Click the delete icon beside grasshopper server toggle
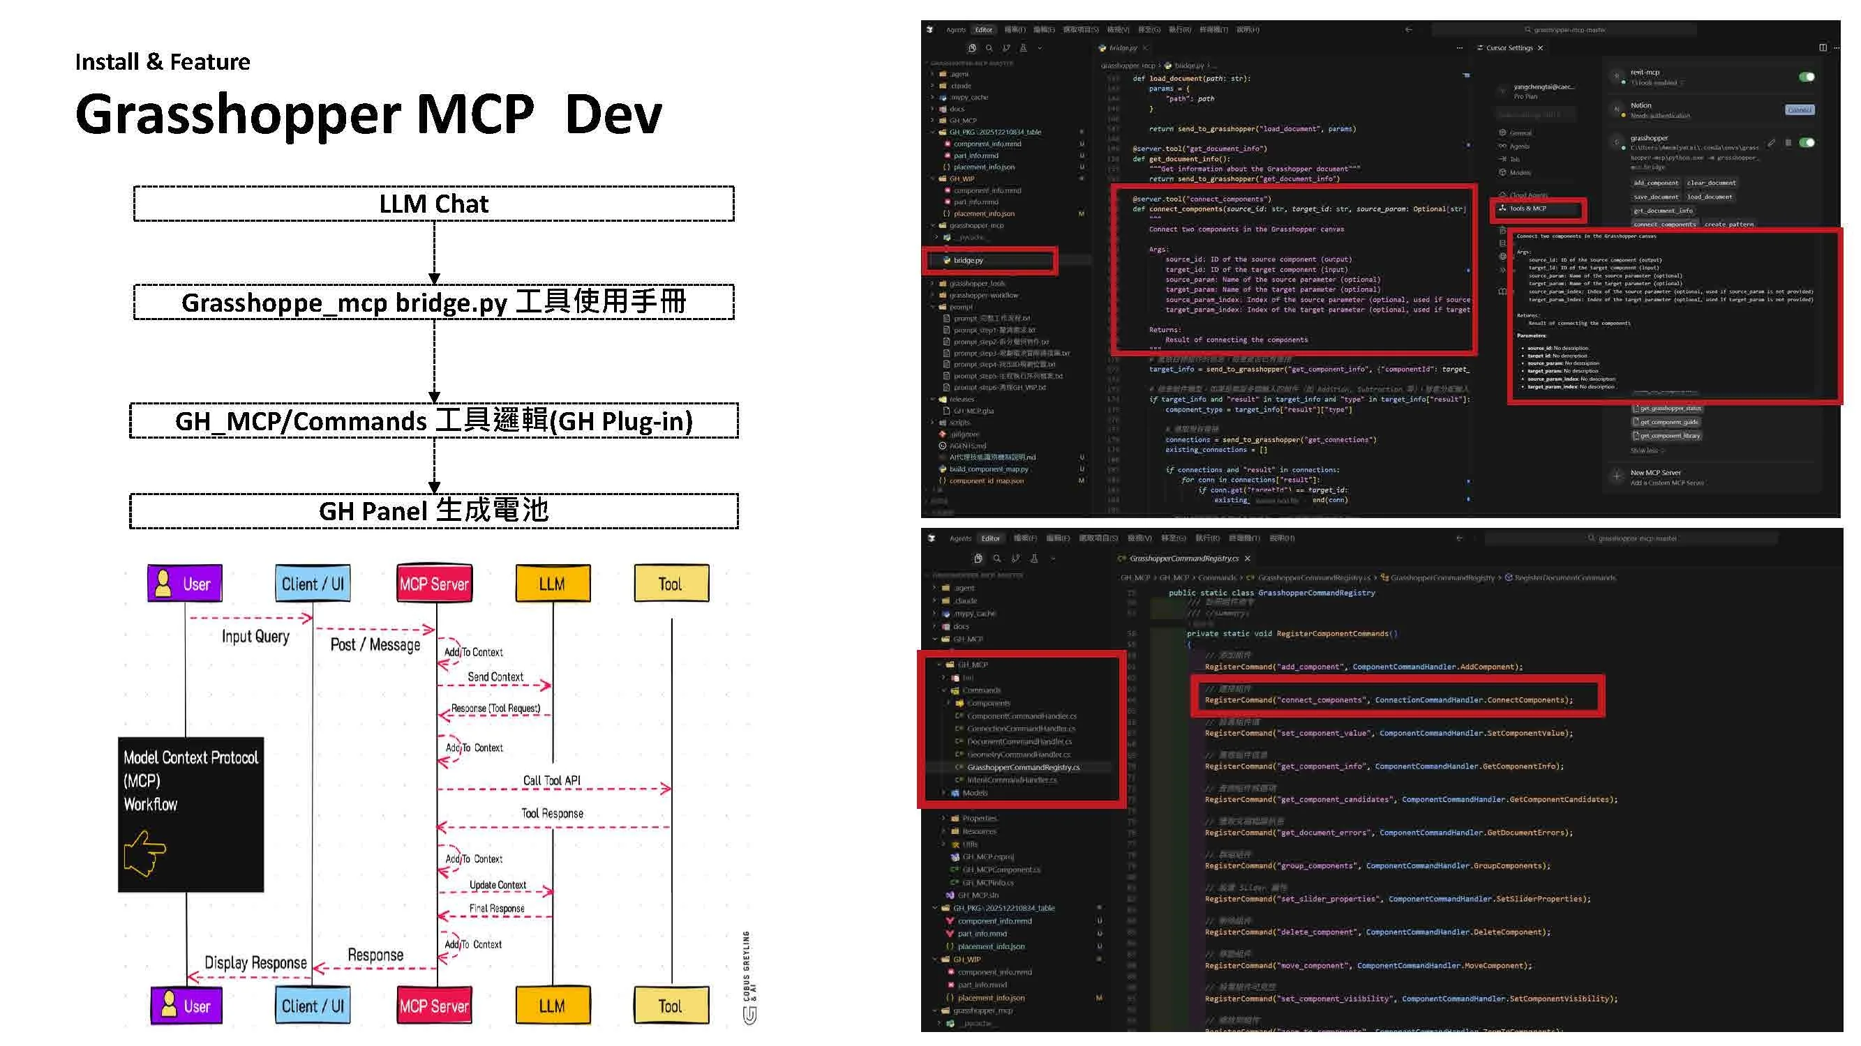 click(1788, 143)
